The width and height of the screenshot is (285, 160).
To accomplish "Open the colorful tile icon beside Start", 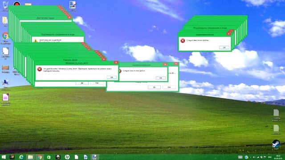I will click(x=12, y=157).
